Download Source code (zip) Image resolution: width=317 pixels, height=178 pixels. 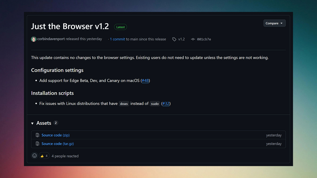[x=55, y=135]
